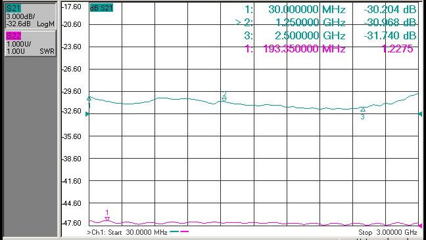
Task: Click the S22 marker readout '193.350000 MHz'
Action: (304, 49)
